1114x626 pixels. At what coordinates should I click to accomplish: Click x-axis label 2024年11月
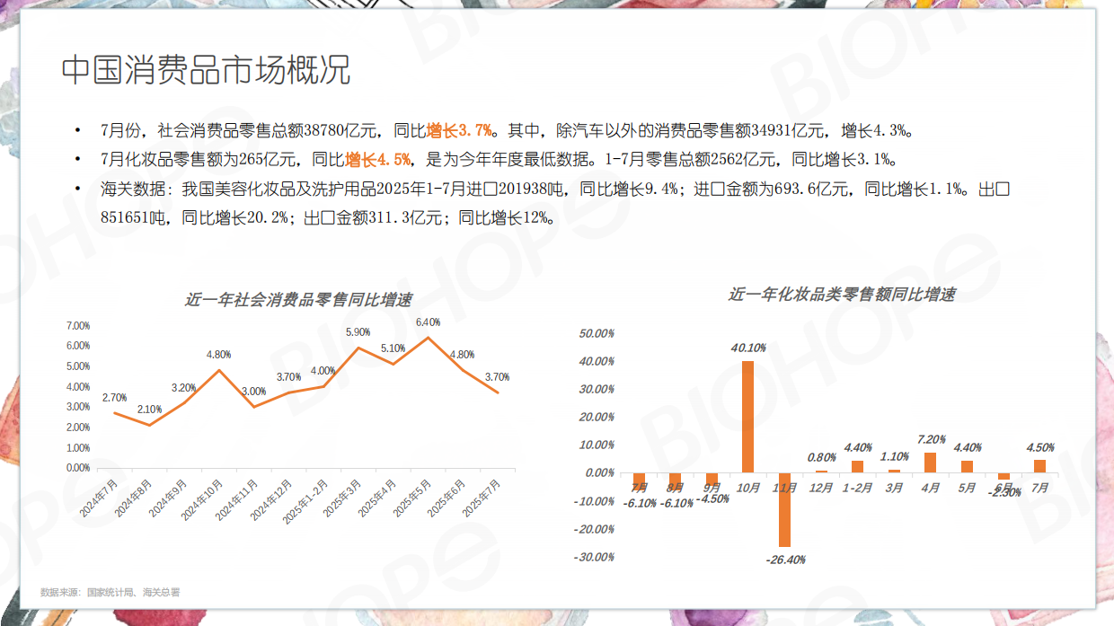[x=237, y=499]
